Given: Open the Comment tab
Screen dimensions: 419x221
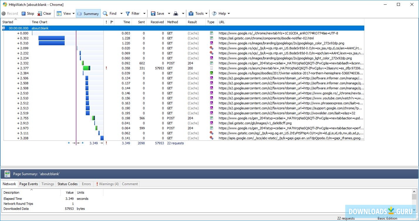Looking at the screenshot, I should tap(130, 184).
